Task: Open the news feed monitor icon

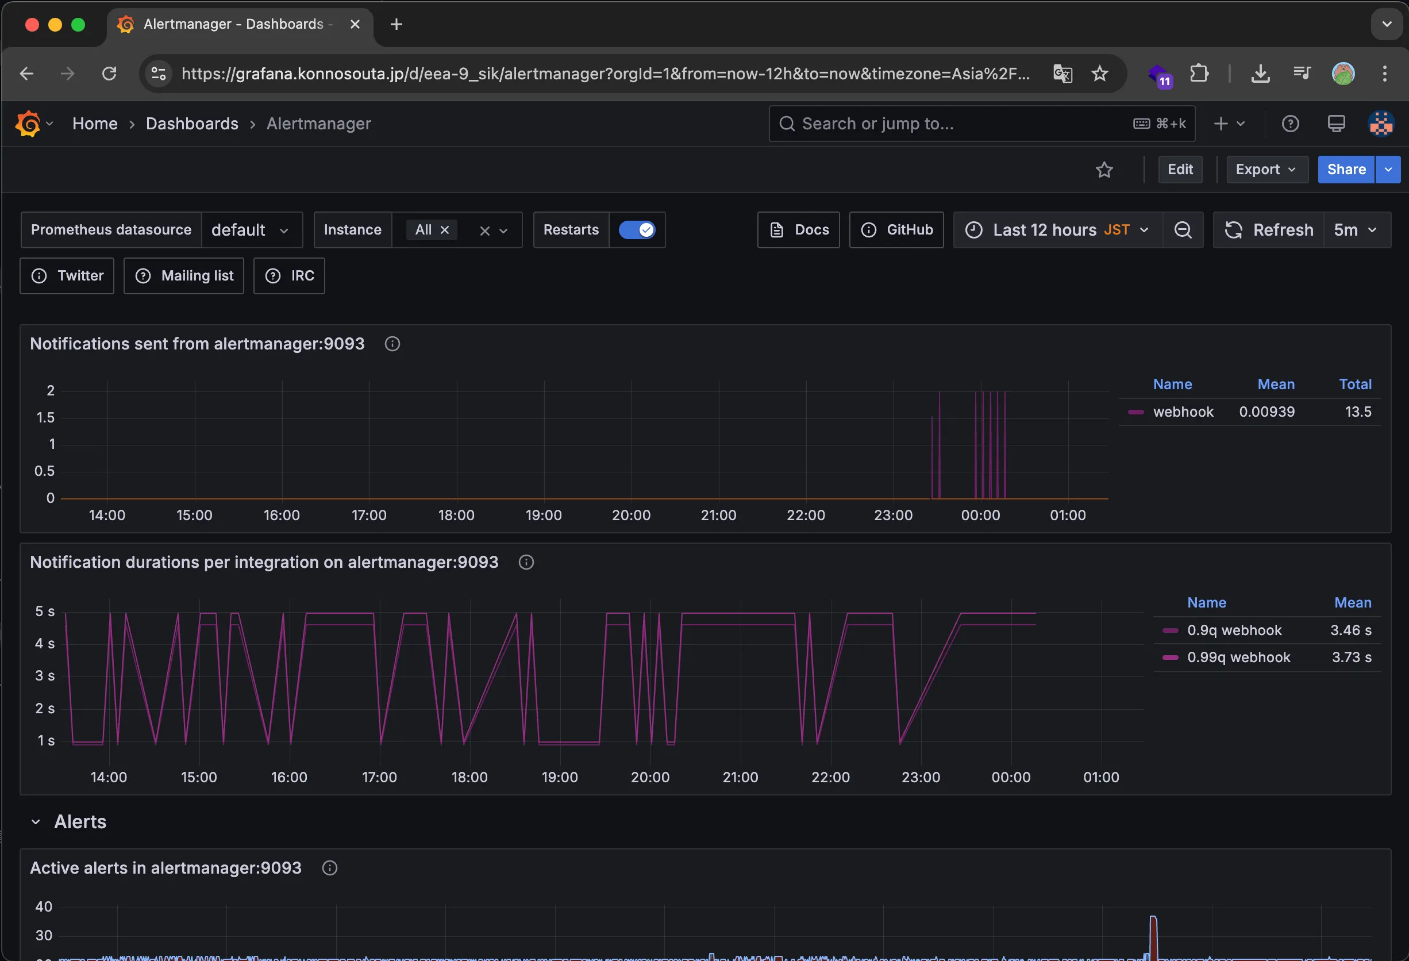Action: coord(1335,124)
